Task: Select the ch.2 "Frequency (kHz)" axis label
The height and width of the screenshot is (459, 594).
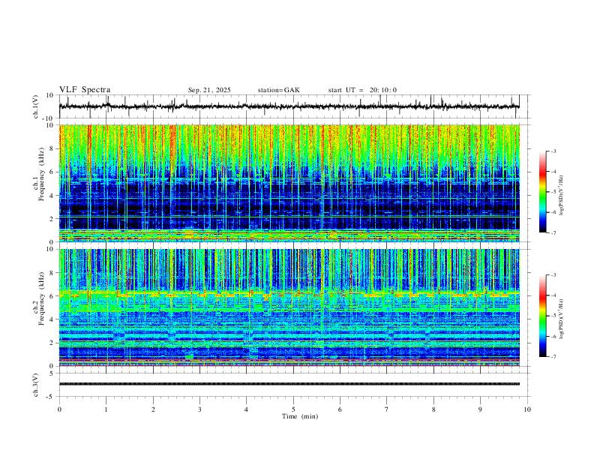Action: pos(41,298)
